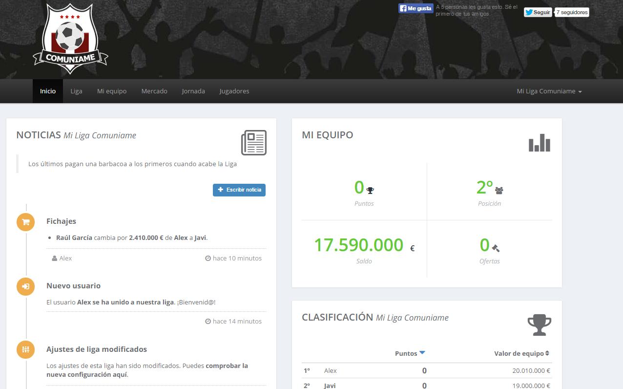Open the Mi equipo page
Screen dimensions: 623x389
point(112,91)
